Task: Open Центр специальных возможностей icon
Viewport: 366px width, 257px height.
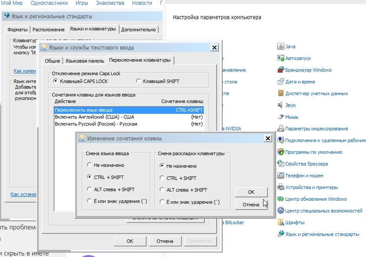Action: [x=280, y=211]
